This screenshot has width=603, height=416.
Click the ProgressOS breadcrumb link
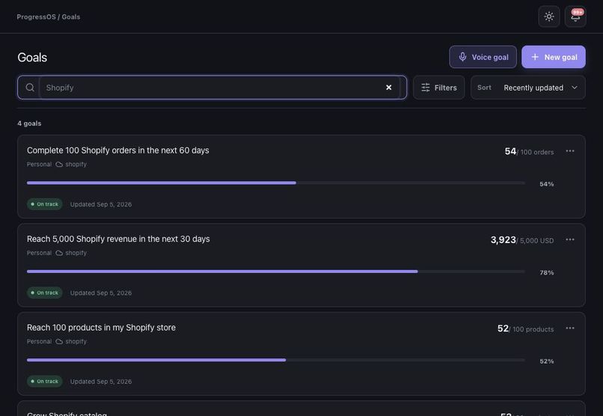(36, 17)
